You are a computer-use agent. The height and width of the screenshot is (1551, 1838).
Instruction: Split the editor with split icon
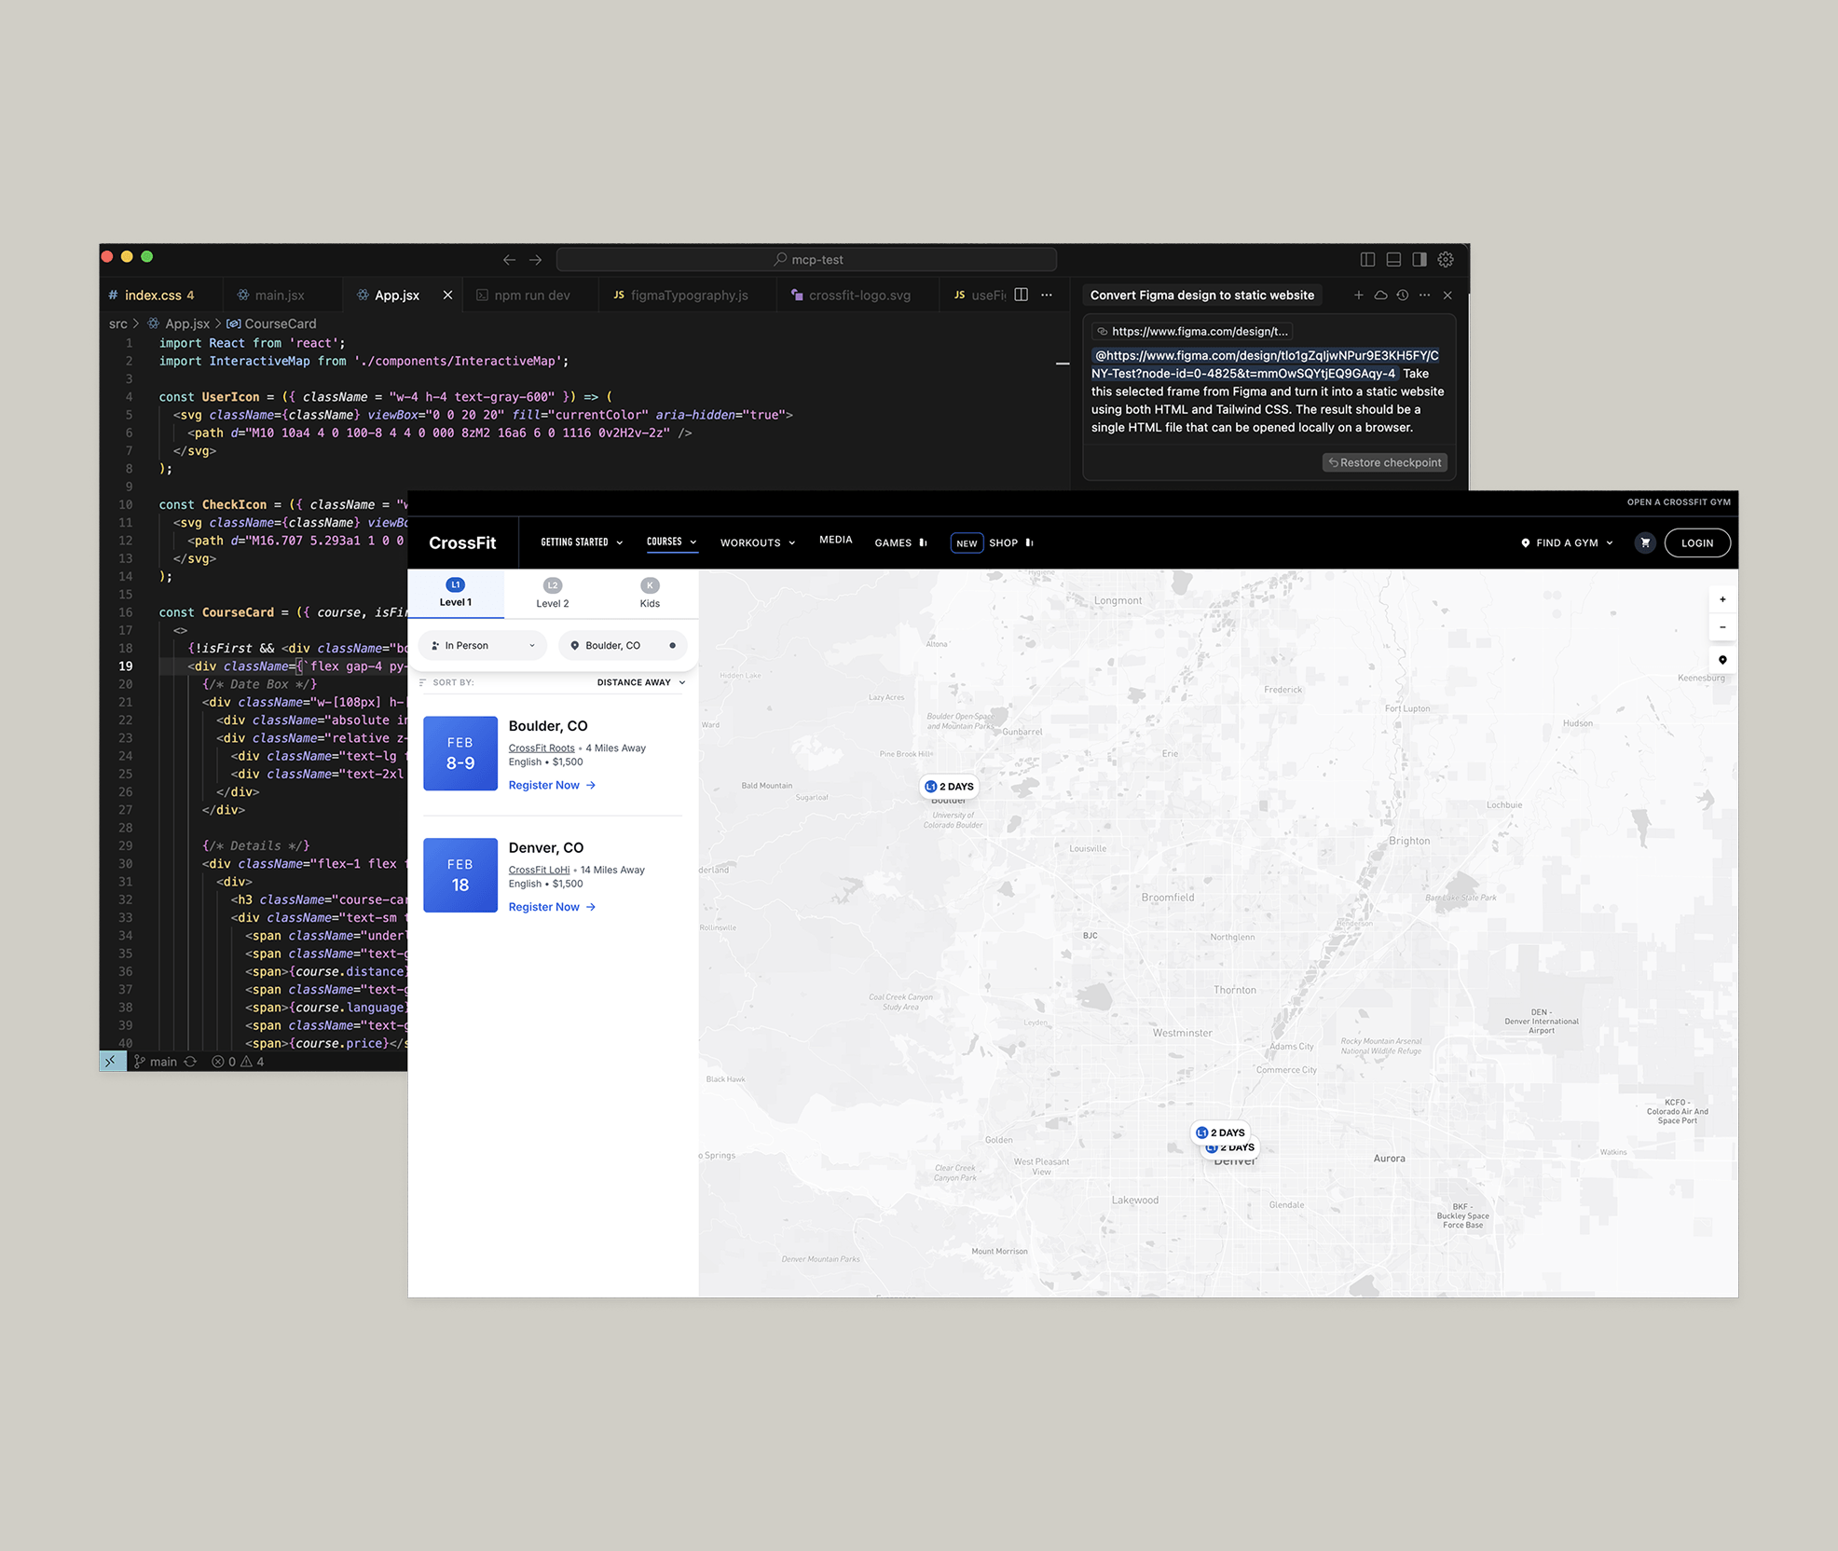pos(1021,295)
